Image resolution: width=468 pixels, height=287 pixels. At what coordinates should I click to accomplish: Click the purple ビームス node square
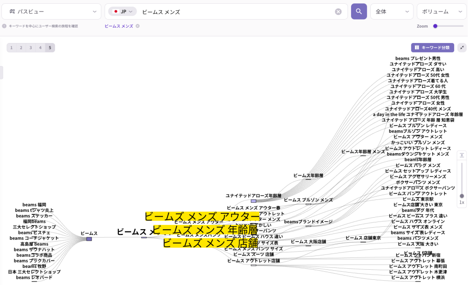[x=89, y=239]
